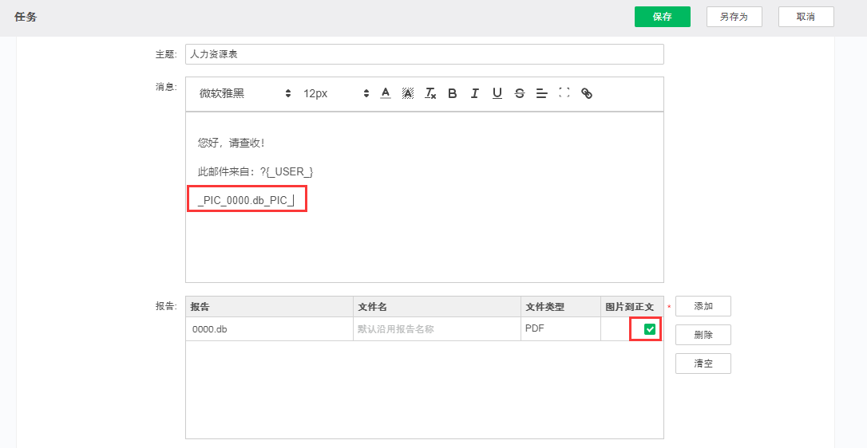Open the font family dropdown 微软雅黑
Screen dimensions: 867x448
coord(245,93)
